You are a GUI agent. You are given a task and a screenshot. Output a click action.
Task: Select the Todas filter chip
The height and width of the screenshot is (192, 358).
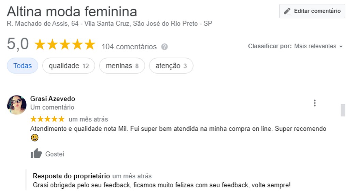23,66
